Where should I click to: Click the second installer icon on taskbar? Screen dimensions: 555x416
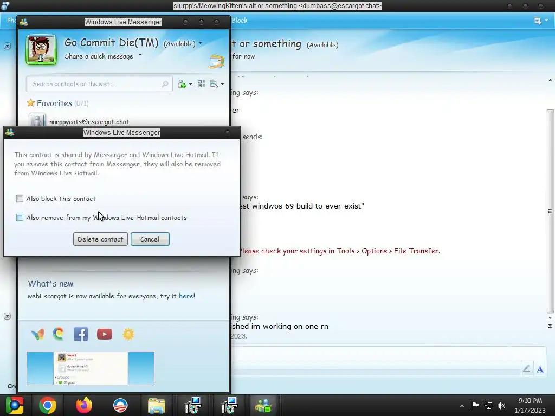[229, 405]
